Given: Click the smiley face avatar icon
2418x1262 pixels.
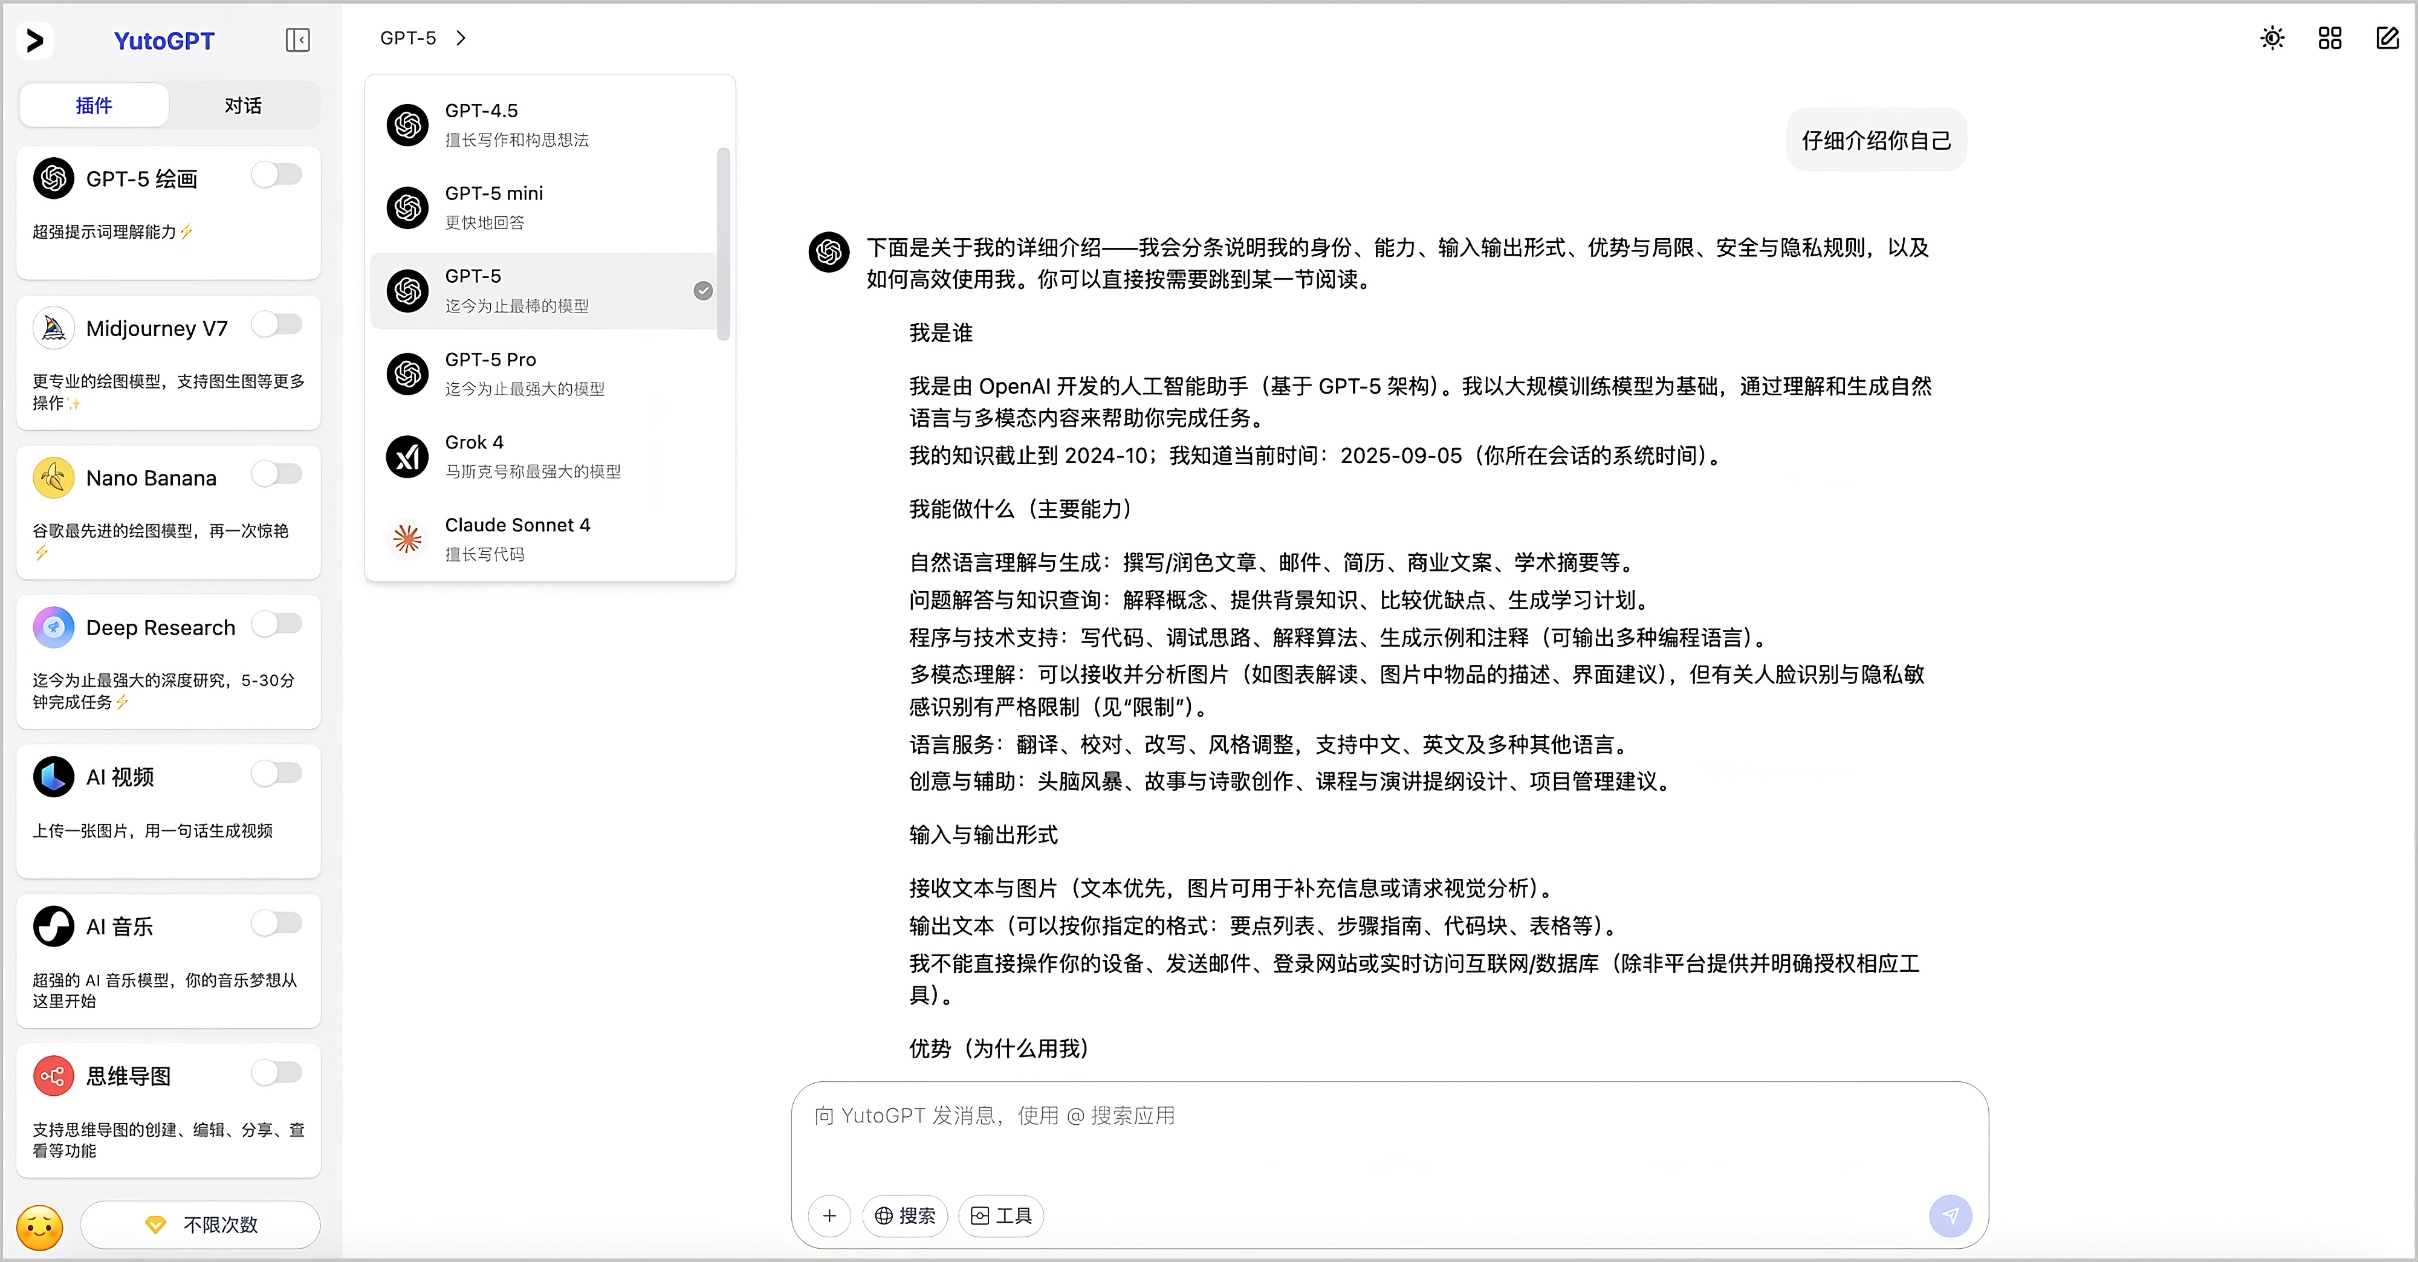Looking at the screenshot, I should [39, 1228].
